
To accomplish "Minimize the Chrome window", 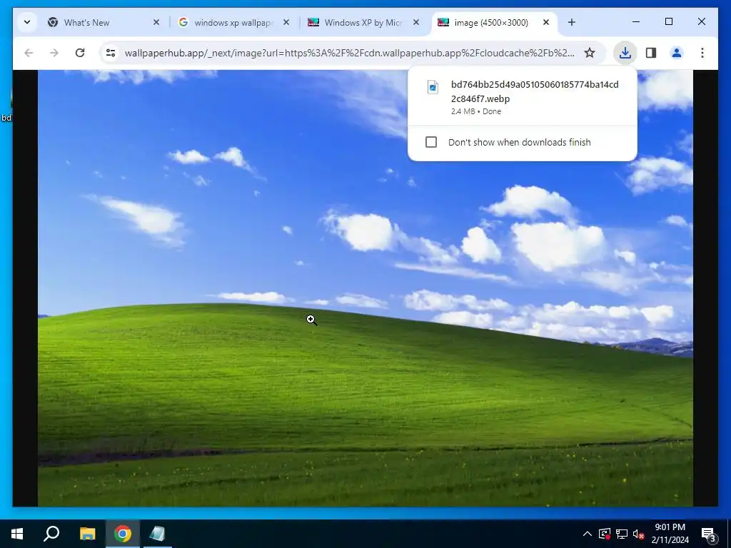I will coord(636,22).
